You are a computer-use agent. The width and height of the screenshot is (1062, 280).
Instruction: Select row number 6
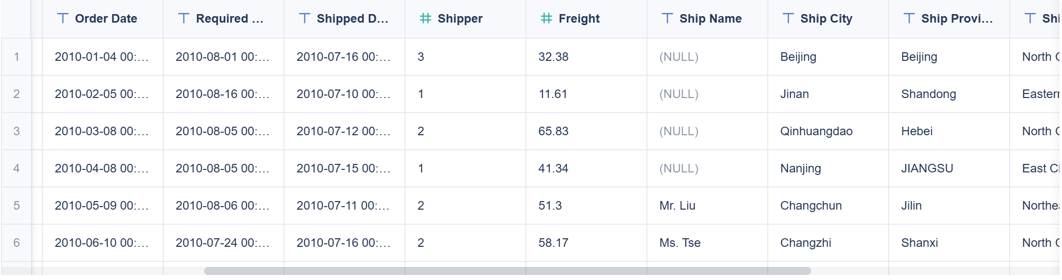coord(17,243)
